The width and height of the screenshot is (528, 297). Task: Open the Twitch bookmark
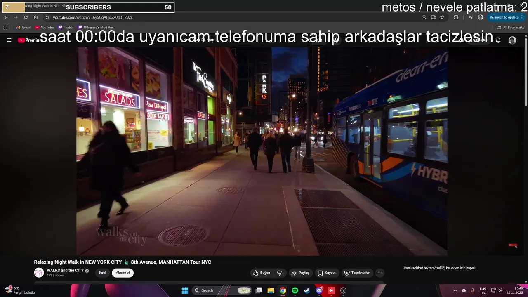click(66, 28)
